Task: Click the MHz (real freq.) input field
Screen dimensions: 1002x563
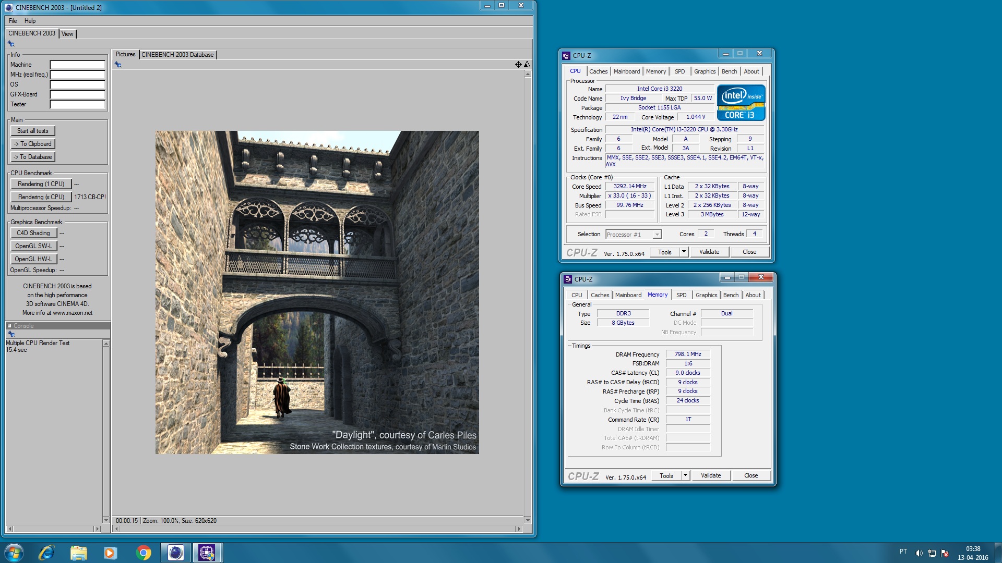Action: click(77, 75)
